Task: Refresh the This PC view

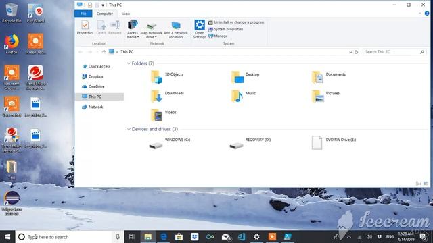Action: click(357, 52)
